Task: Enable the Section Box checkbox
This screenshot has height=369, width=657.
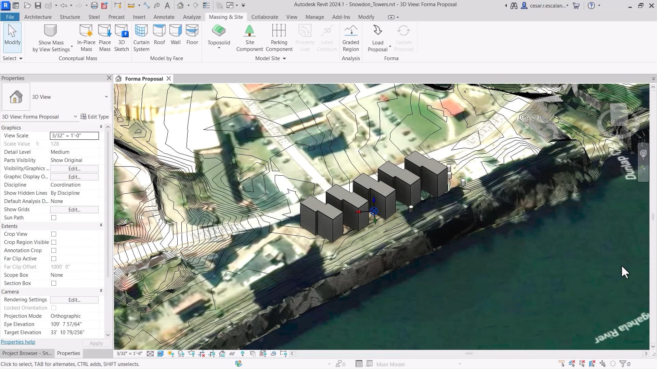Action: tap(53, 283)
